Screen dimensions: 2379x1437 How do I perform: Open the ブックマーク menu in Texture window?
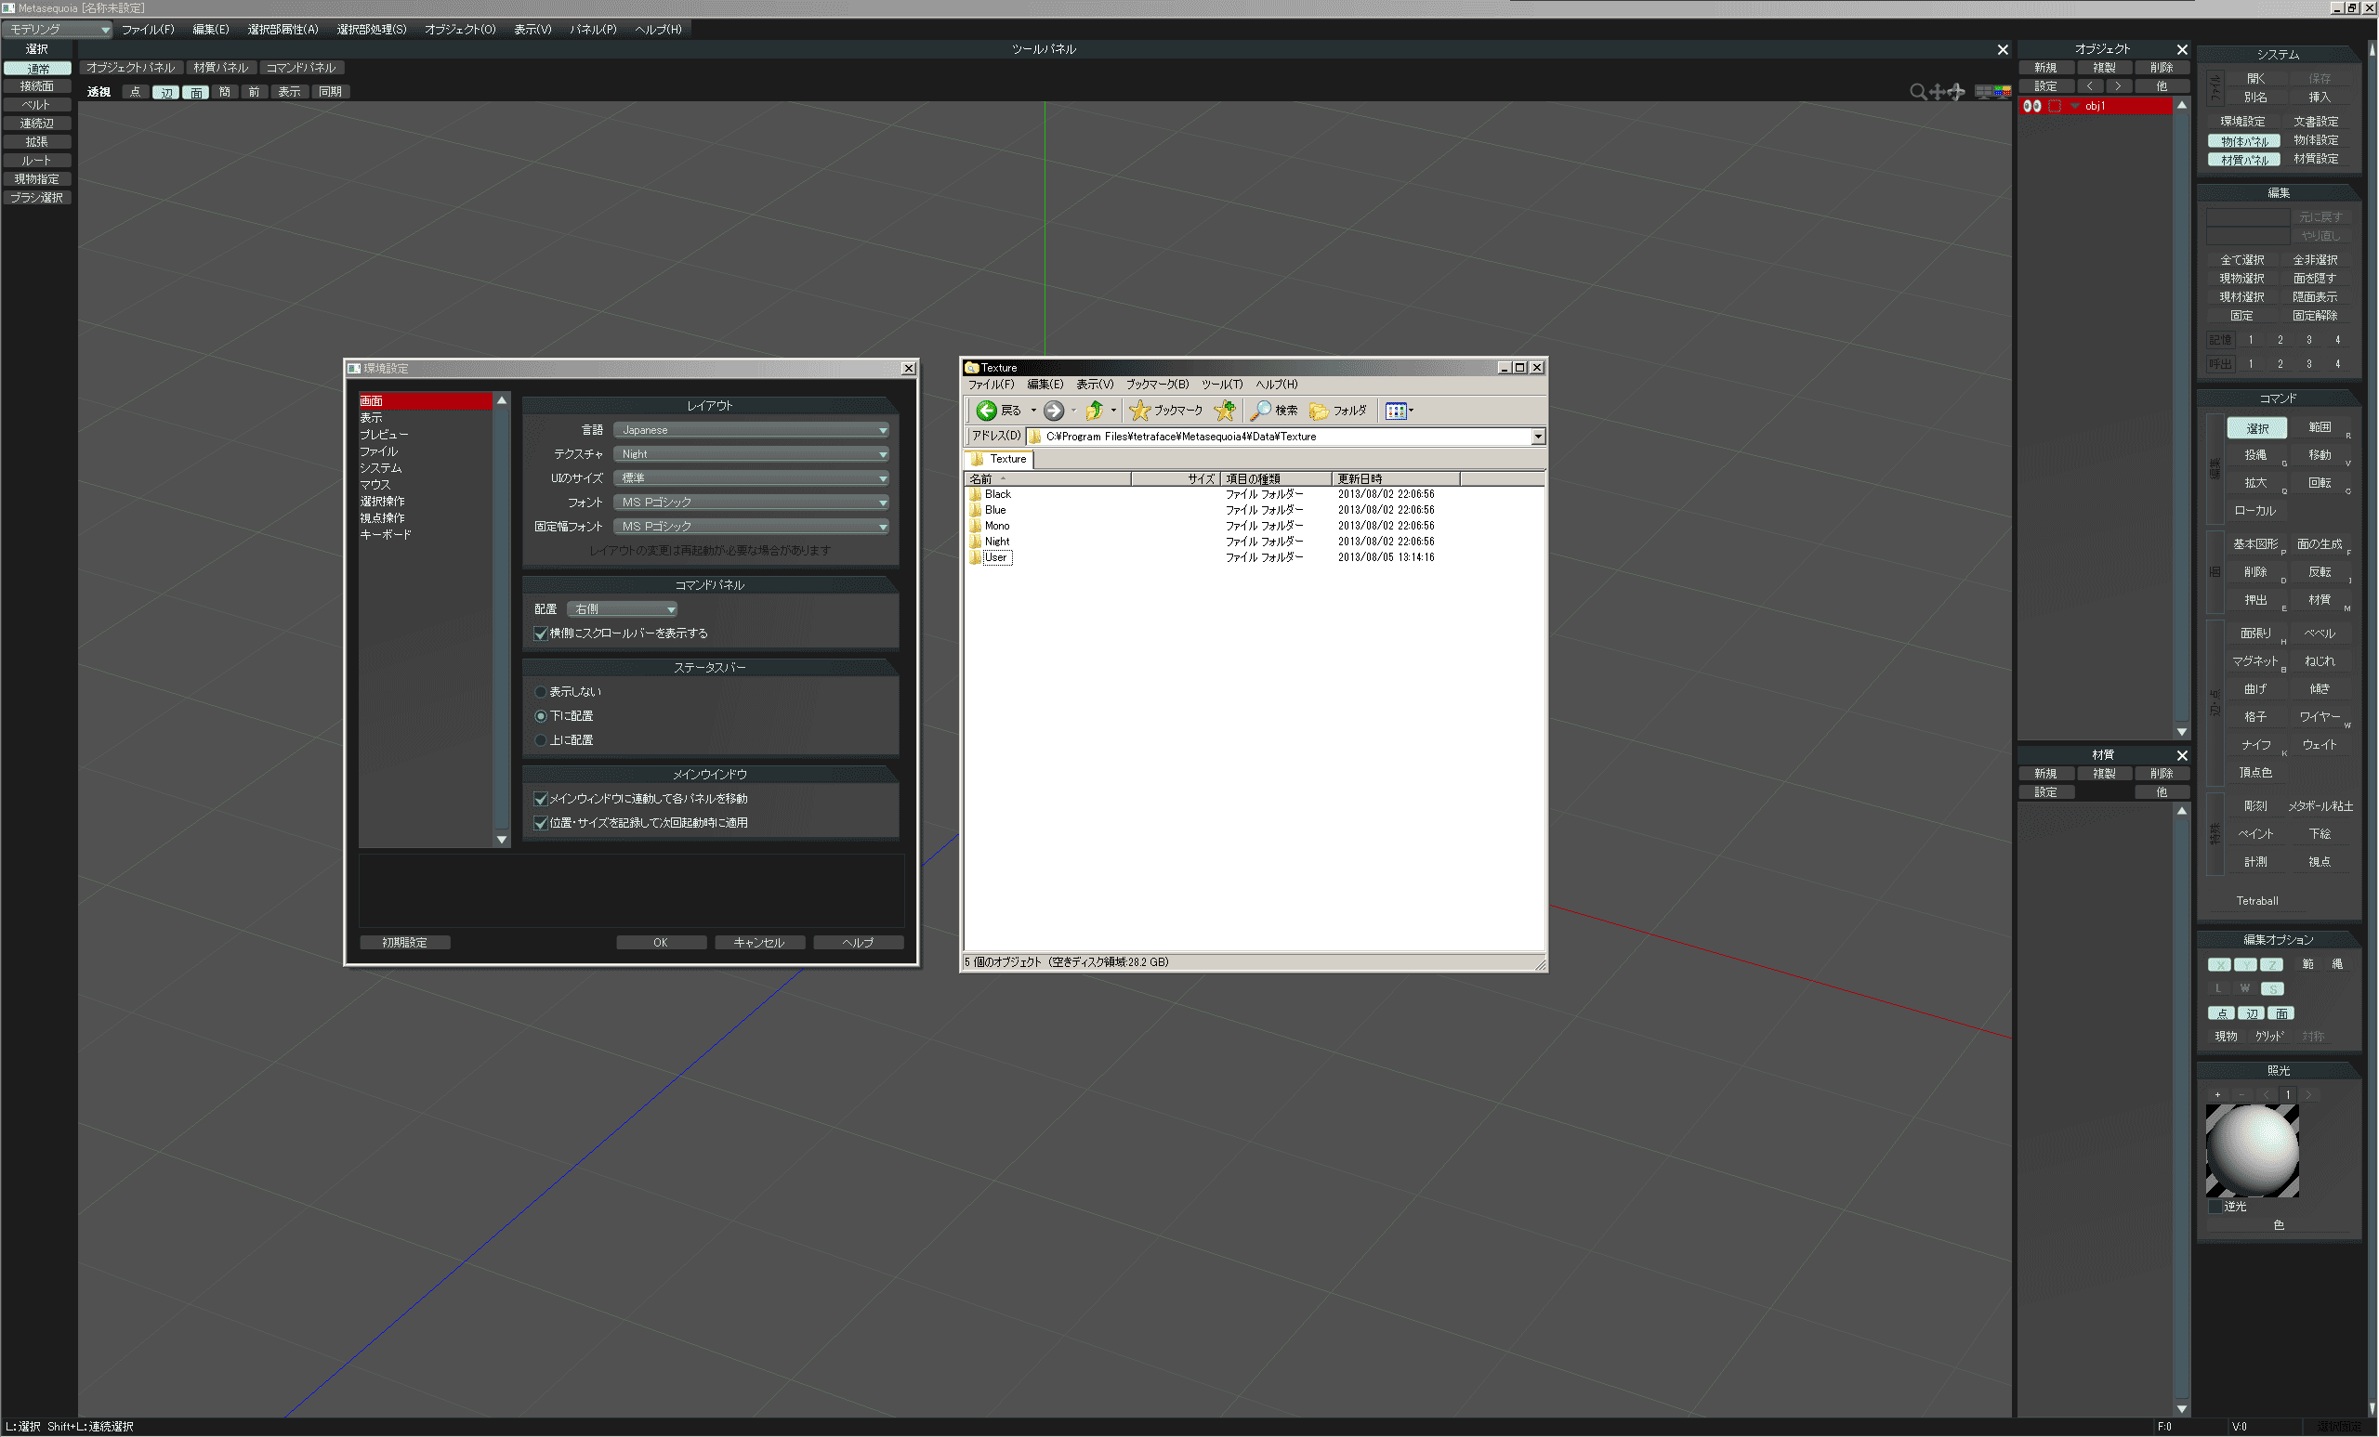coord(1157,385)
